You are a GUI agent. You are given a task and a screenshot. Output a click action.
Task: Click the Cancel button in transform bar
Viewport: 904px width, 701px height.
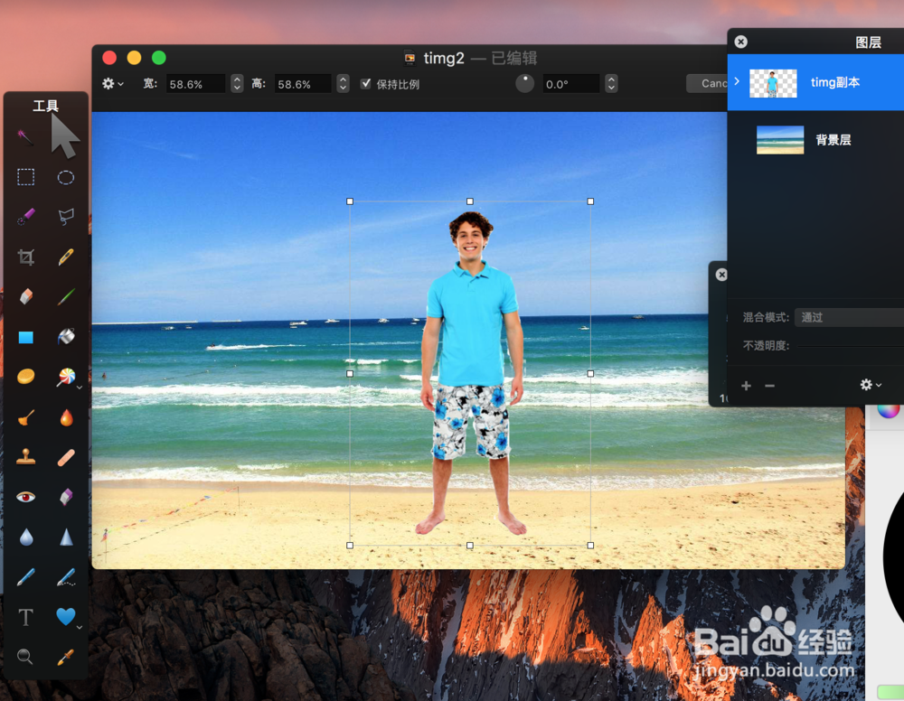(x=708, y=83)
